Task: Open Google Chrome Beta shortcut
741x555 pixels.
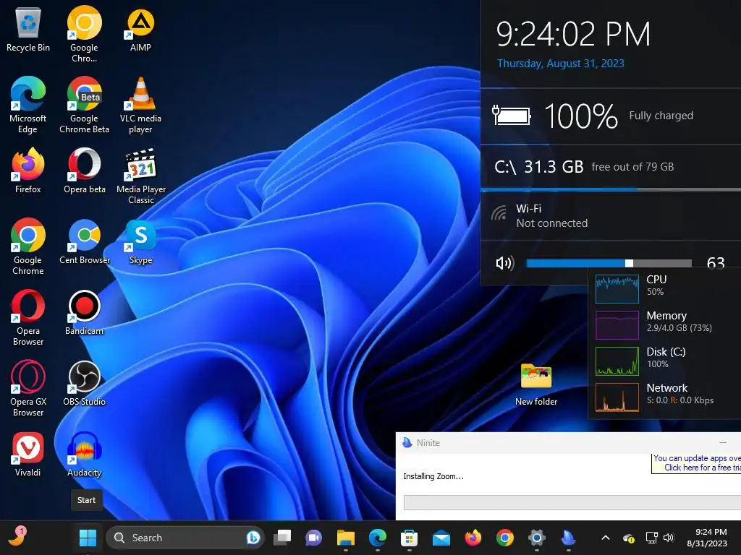Action: pyautogui.click(x=84, y=105)
